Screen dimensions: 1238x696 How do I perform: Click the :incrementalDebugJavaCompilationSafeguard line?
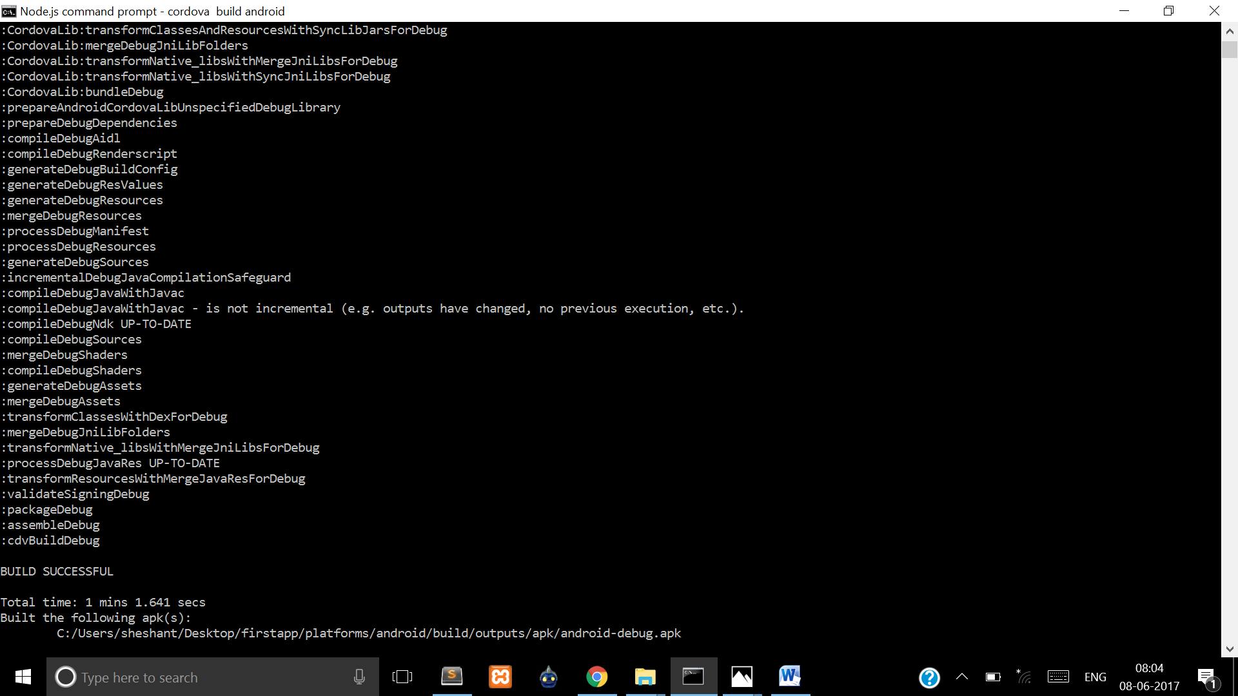[146, 278]
